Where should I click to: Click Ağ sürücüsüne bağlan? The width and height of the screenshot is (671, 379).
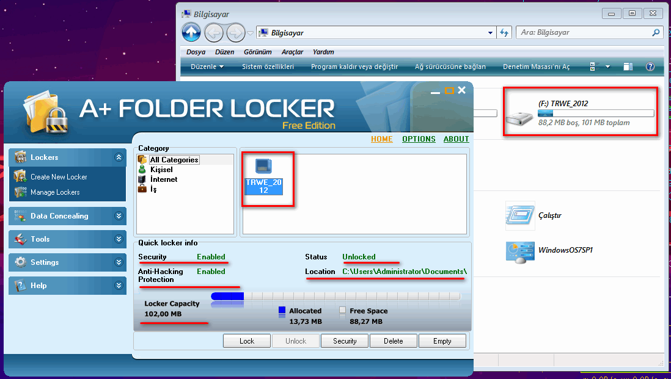[x=450, y=67]
